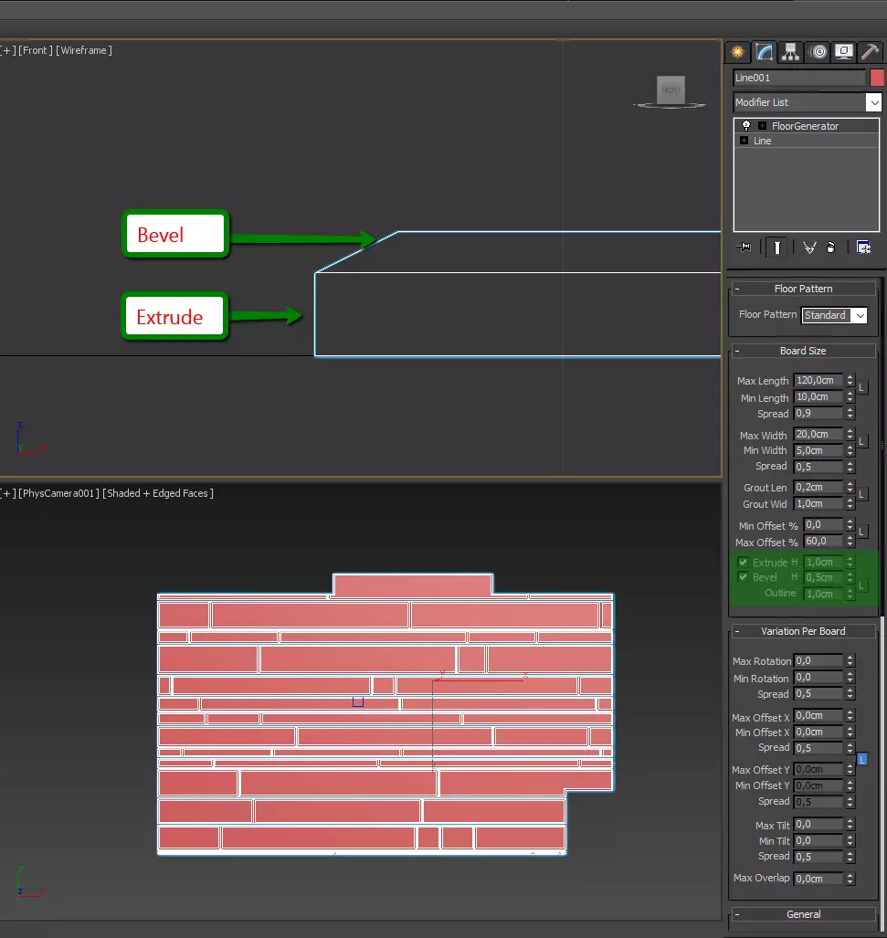Click Make Unique icon below stack

(x=809, y=248)
